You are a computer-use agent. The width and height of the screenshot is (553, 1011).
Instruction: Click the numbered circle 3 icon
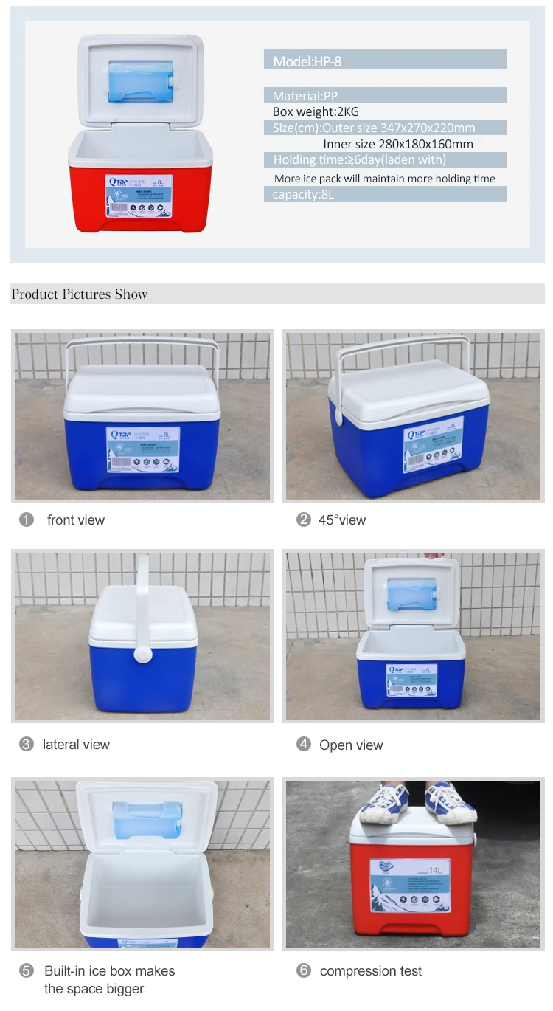pyautogui.click(x=27, y=744)
